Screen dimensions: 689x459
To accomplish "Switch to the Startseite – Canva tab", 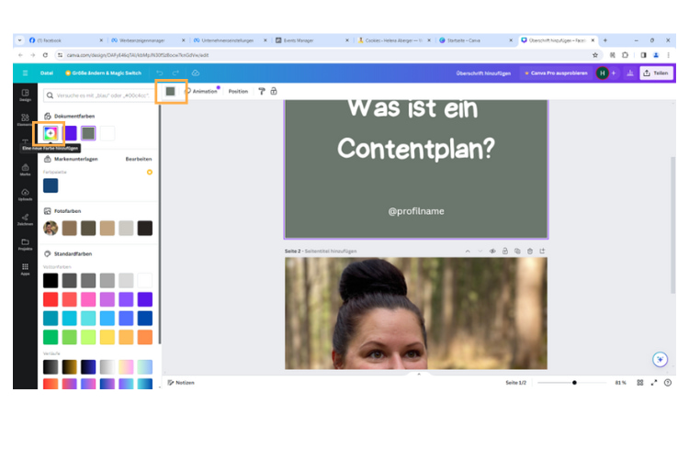I will [476, 40].
